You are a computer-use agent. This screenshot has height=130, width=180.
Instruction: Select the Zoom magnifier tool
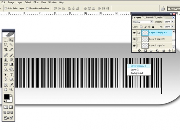(x=11, y=89)
